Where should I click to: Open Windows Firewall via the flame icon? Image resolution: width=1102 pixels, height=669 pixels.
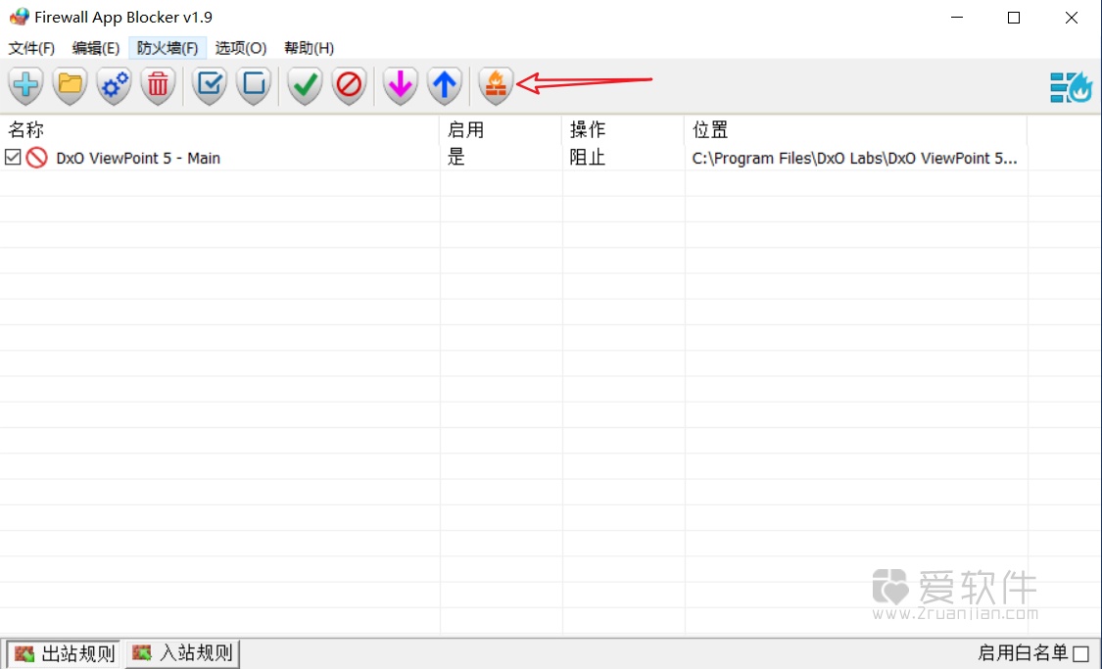(496, 86)
